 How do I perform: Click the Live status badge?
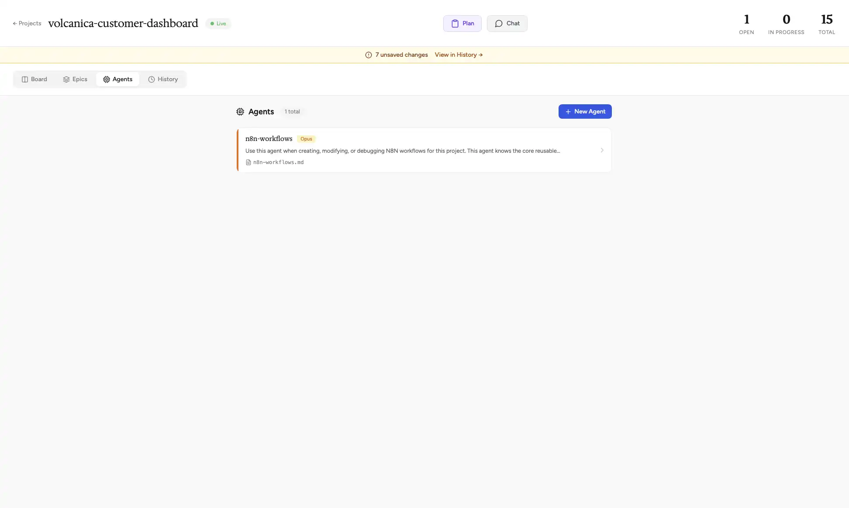217,23
